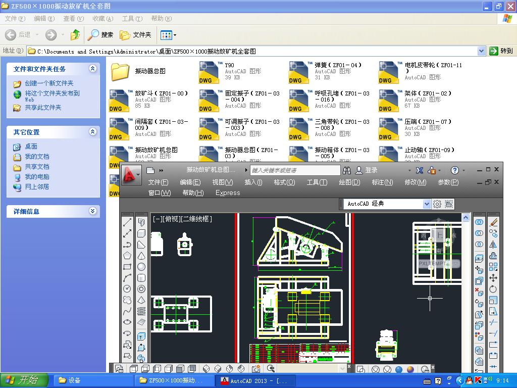The image size is (517, 388).
Task: Click the Erase tool in modify toolbar
Action: tap(493, 222)
